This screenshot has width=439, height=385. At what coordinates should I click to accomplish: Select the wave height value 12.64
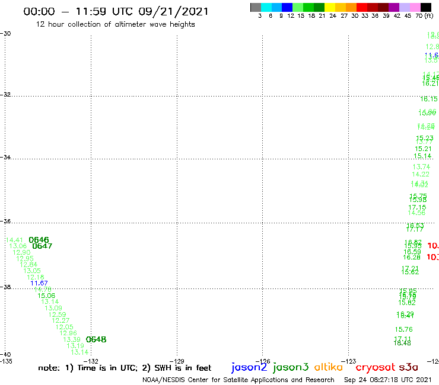tap(28, 265)
